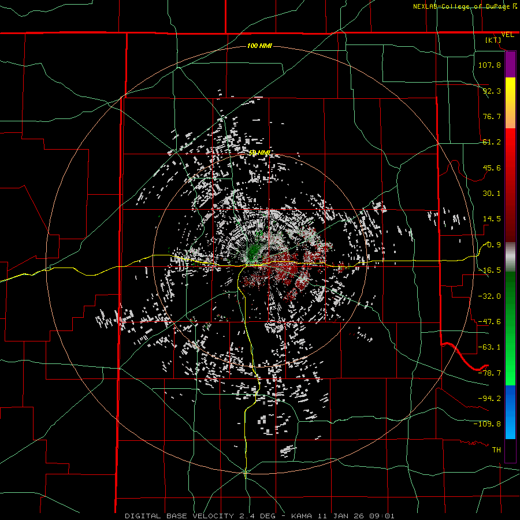520x520 pixels.
Task: Click the -0.9 velocity scale value
Action: coord(492,245)
